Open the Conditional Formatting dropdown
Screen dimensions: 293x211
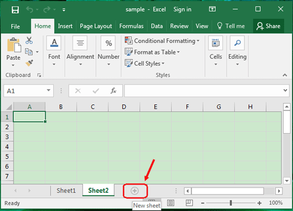pyautogui.click(x=162, y=41)
